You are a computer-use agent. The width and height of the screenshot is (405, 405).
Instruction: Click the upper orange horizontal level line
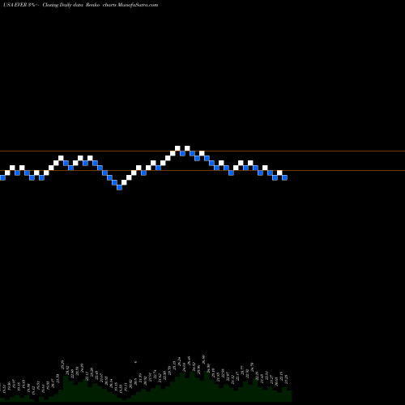202,151
